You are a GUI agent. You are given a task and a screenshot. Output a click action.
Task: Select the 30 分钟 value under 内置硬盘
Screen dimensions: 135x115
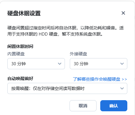tap(18, 64)
